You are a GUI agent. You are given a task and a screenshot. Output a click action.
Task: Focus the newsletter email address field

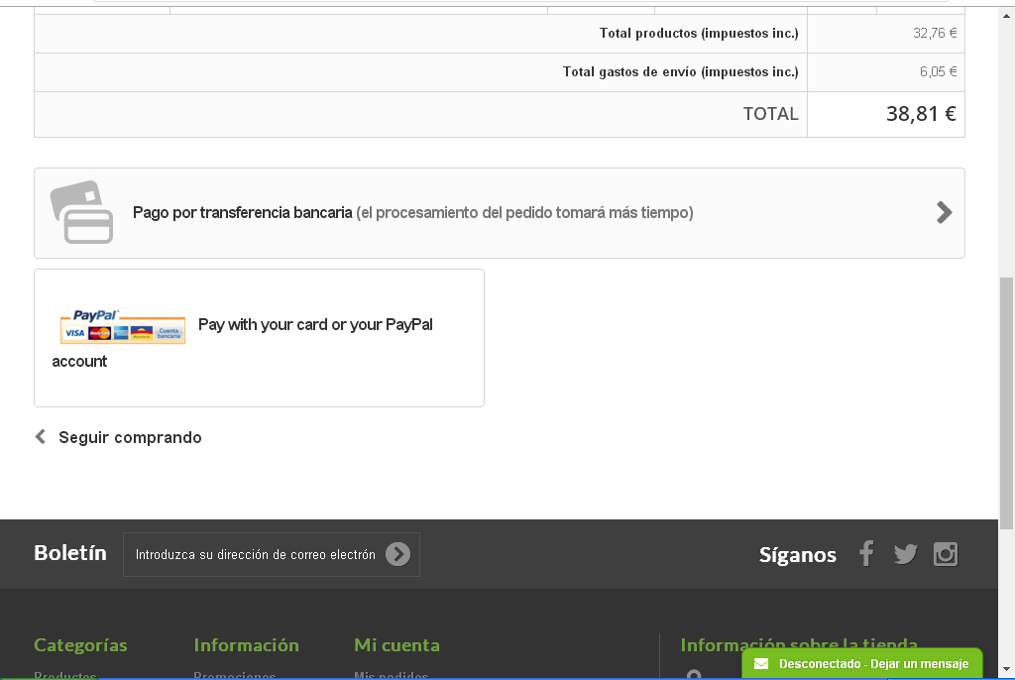point(255,554)
